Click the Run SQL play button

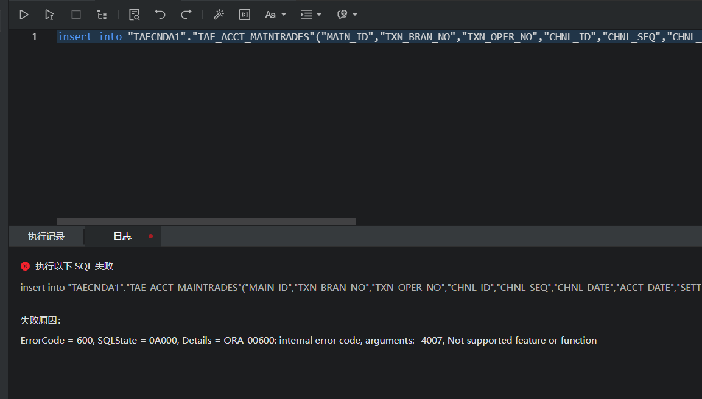(24, 15)
